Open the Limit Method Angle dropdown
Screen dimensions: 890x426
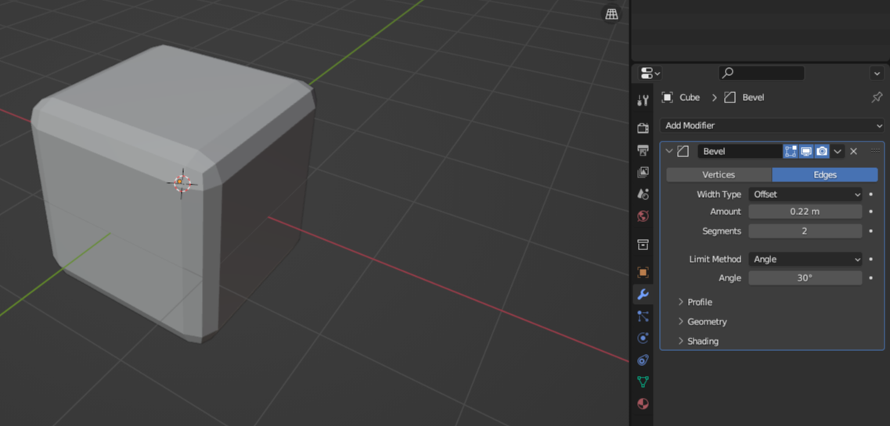tap(805, 259)
